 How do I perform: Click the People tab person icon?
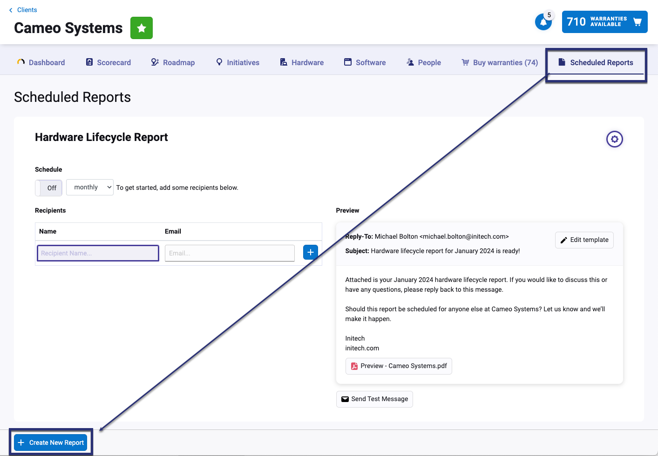pyautogui.click(x=410, y=62)
